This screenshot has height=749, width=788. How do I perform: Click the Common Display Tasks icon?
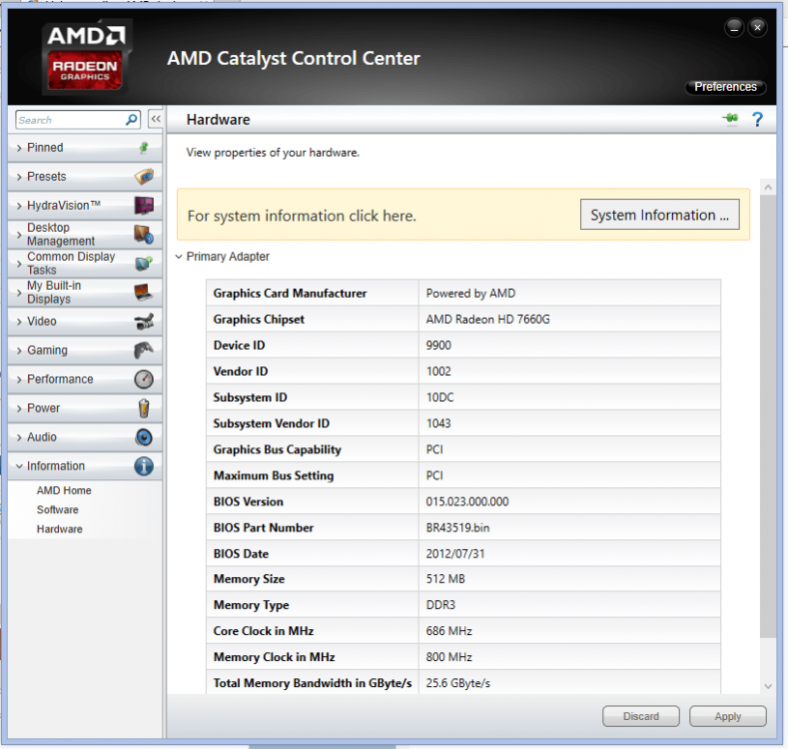144,263
